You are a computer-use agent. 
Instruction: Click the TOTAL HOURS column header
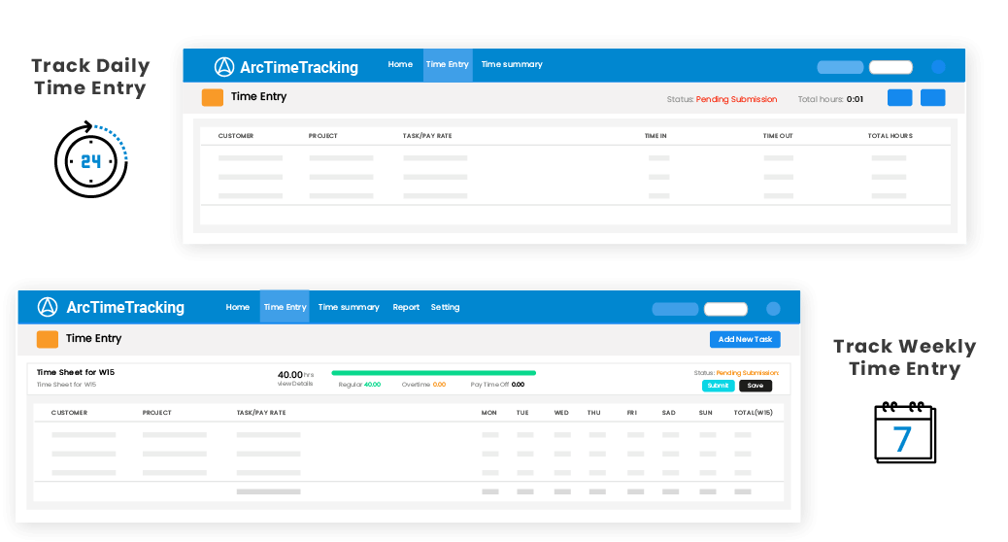coord(890,136)
